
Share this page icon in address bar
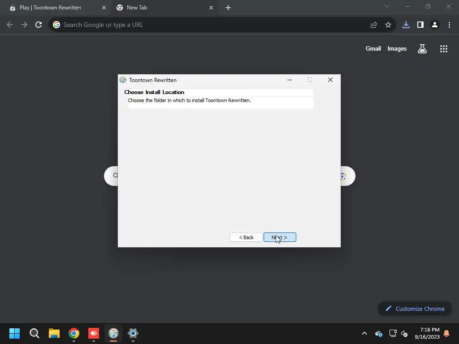(x=373, y=25)
